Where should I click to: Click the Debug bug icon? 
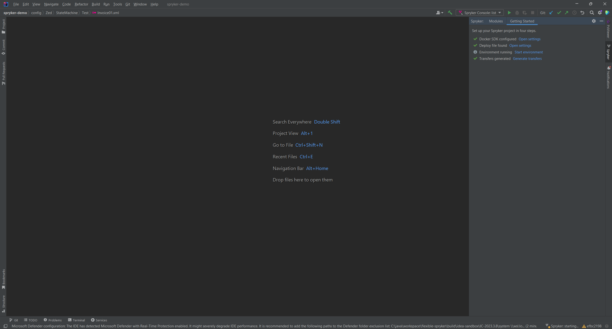point(517,13)
